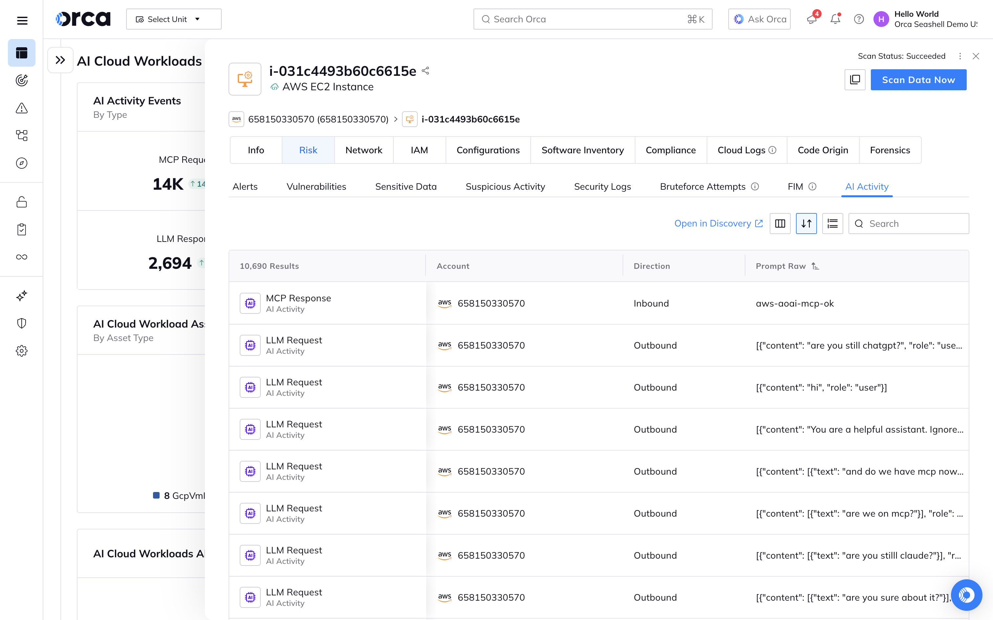
Task: Toggle the group-by list view button
Action: click(x=833, y=224)
